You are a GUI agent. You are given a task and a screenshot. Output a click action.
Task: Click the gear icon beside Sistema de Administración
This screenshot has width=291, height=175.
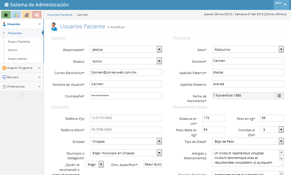pos(6,5)
